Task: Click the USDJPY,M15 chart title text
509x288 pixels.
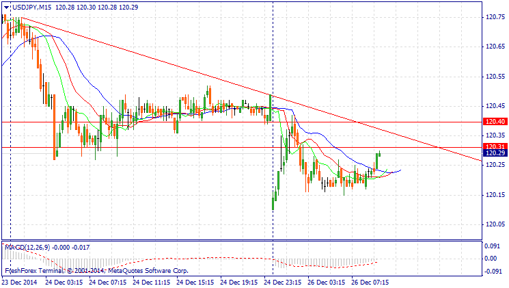Action: pos(32,7)
